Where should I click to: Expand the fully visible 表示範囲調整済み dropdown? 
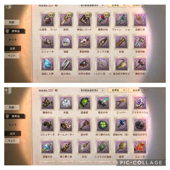[x=92, y=90]
